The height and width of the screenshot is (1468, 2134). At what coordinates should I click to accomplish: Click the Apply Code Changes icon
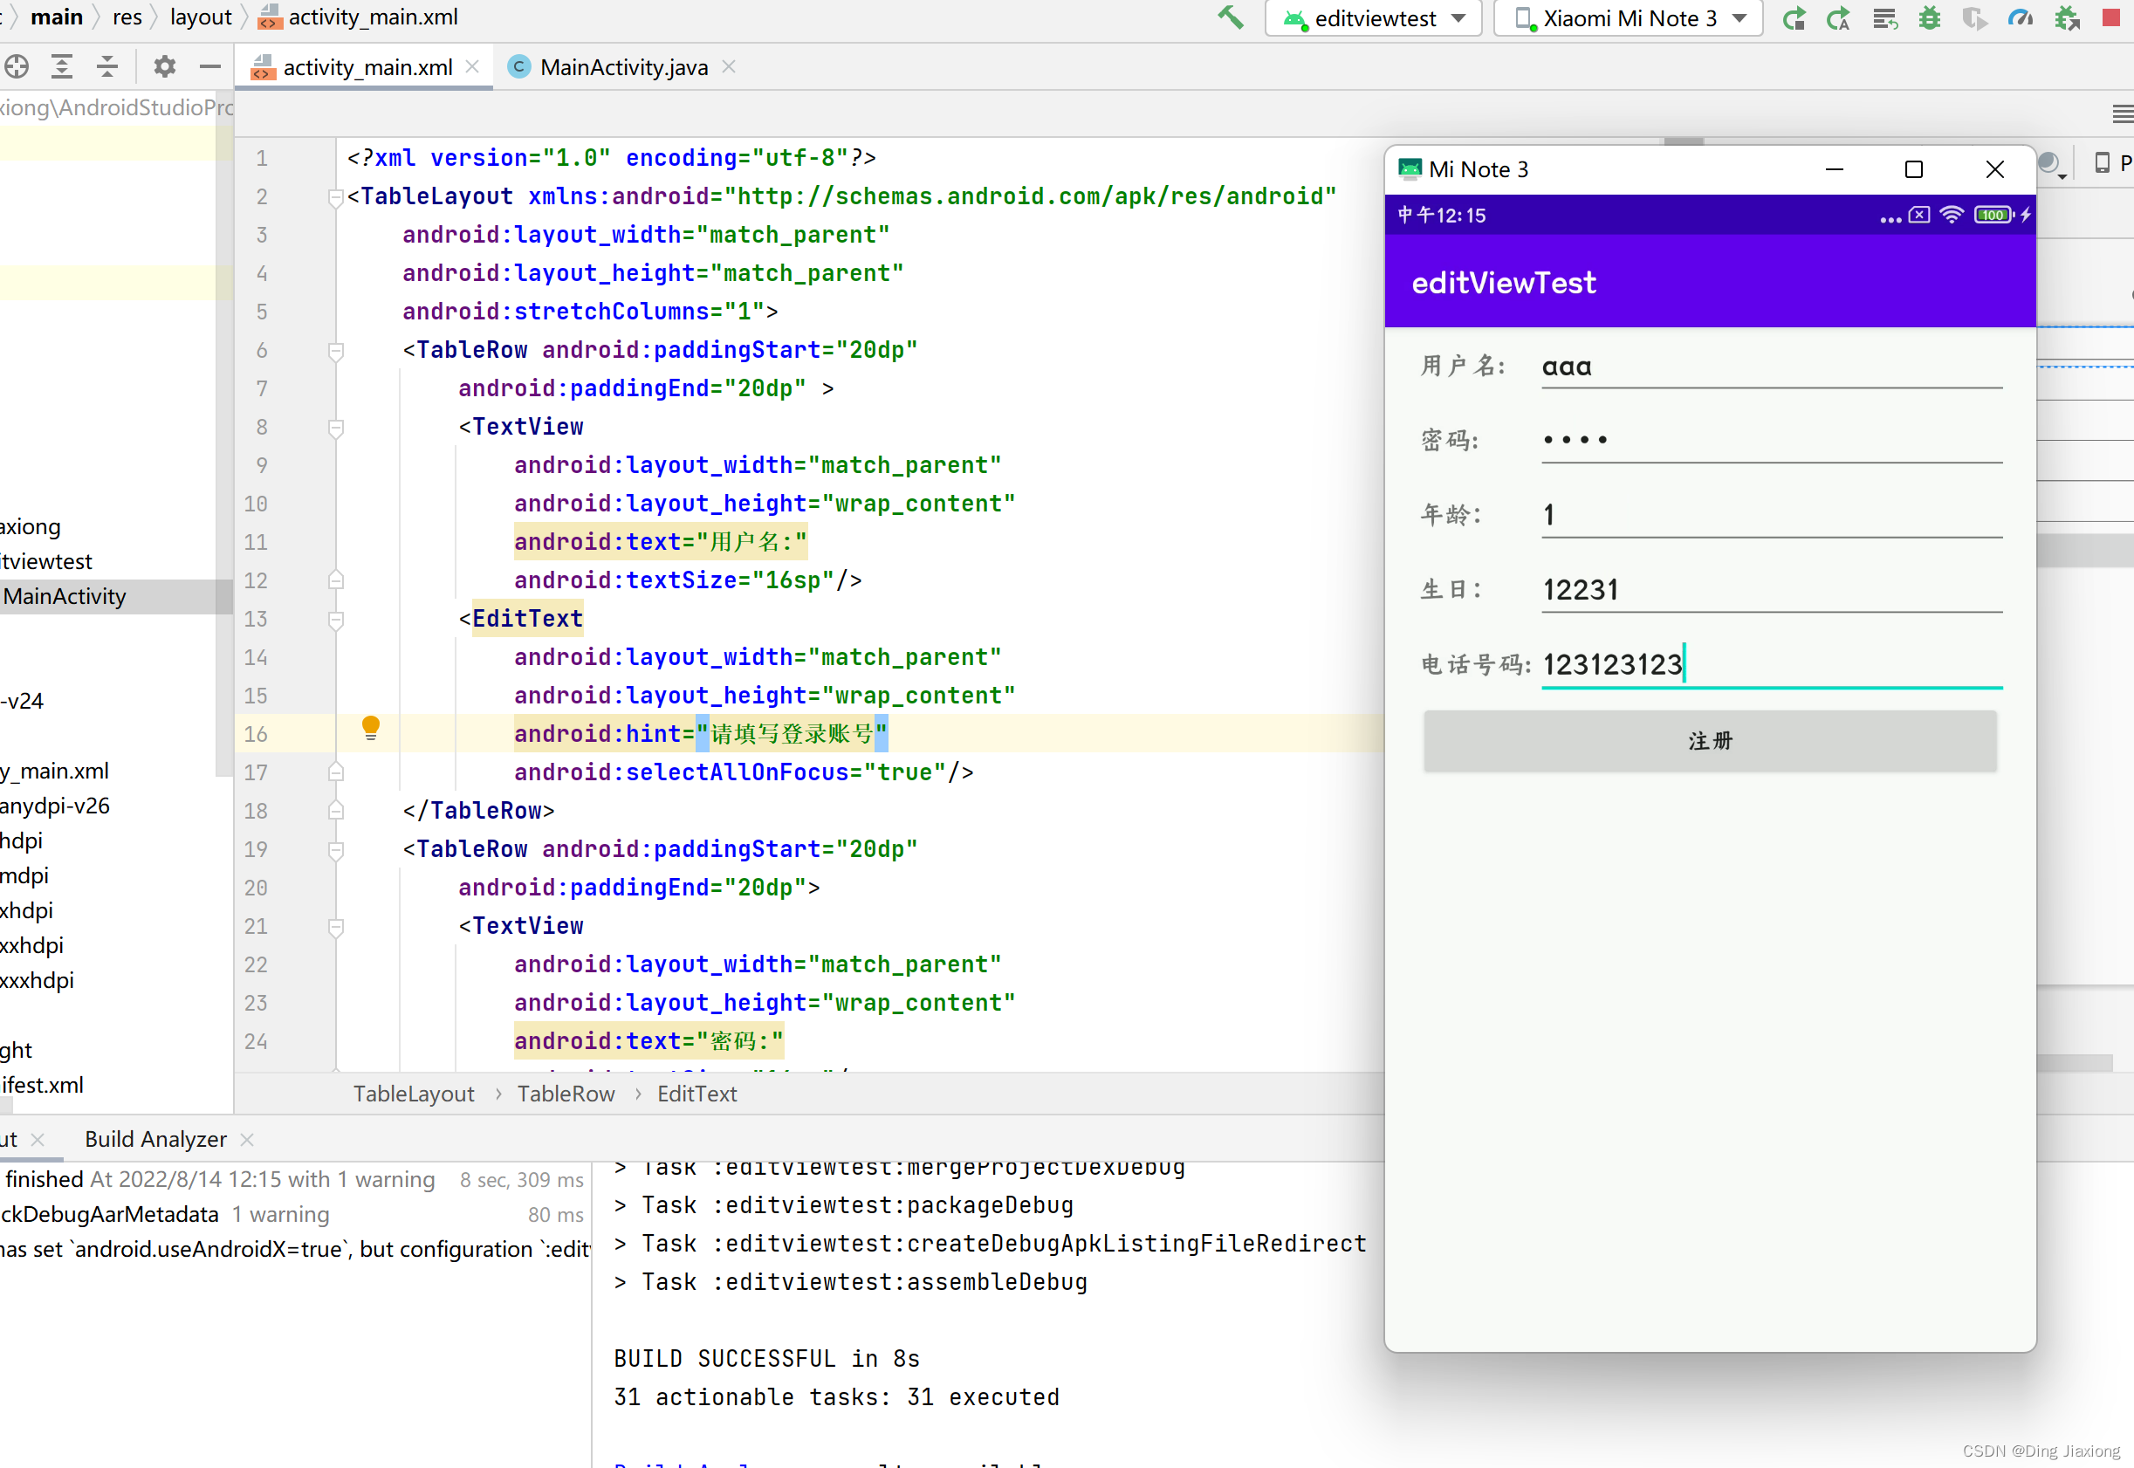pyautogui.click(x=1884, y=18)
